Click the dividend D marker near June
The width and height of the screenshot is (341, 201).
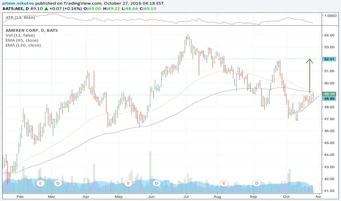tap(157, 183)
